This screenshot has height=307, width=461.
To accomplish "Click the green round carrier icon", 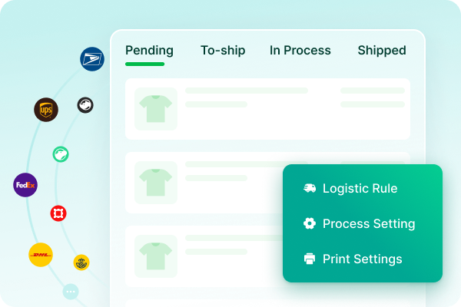I will point(61,154).
